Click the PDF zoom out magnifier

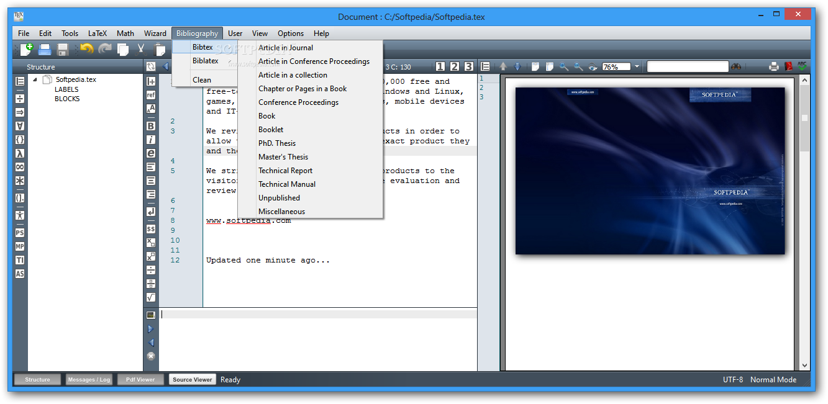[578, 66]
